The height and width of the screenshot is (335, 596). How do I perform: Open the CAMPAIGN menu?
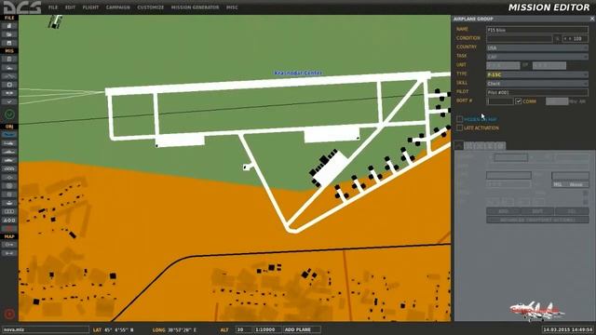click(118, 7)
